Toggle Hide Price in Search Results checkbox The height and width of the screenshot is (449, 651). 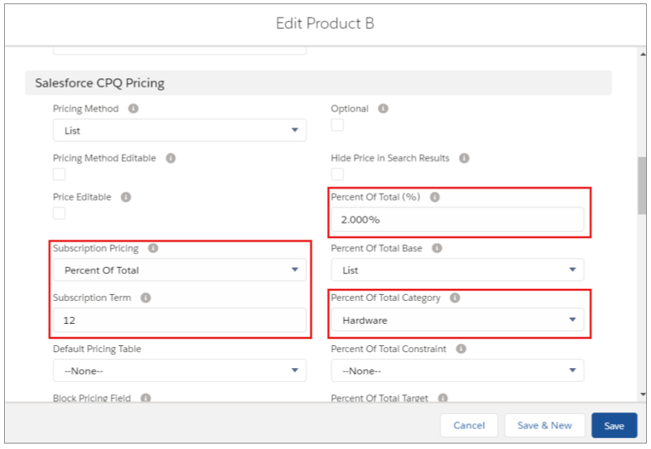(337, 174)
